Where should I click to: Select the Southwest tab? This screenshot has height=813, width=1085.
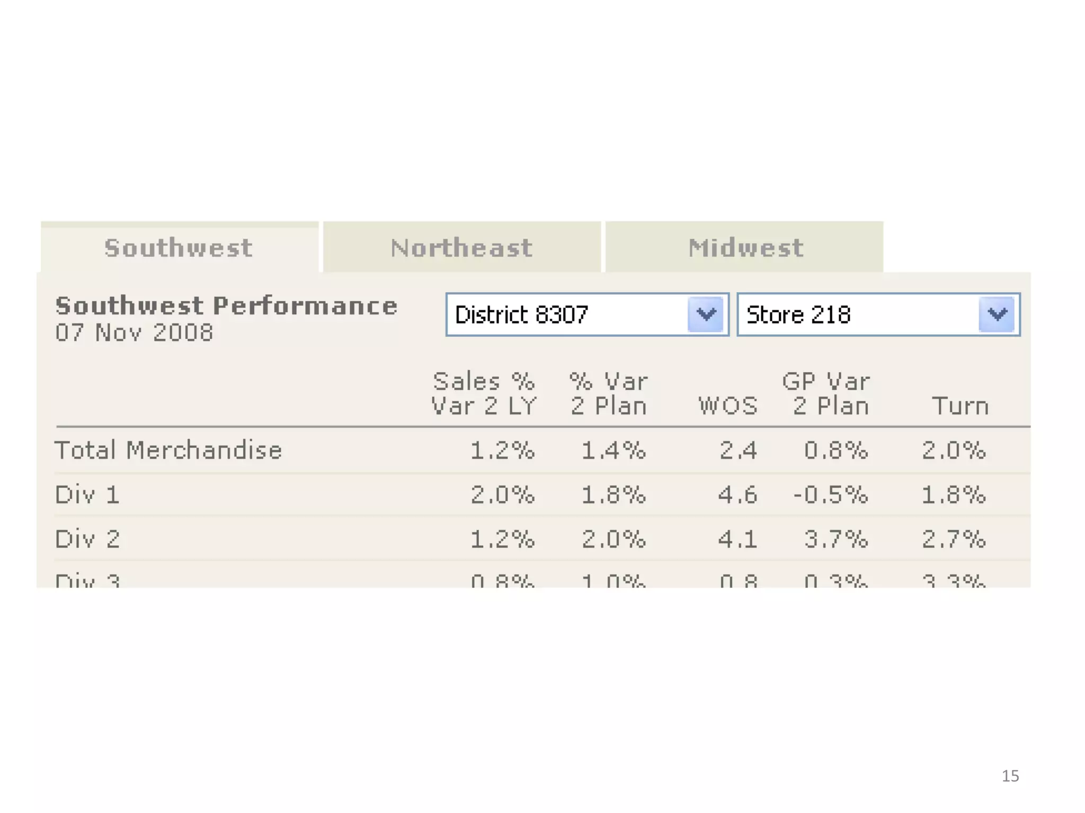coord(179,248)
